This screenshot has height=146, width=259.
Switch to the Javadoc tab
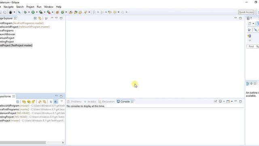pyautogui.click(x=90, y=102)
